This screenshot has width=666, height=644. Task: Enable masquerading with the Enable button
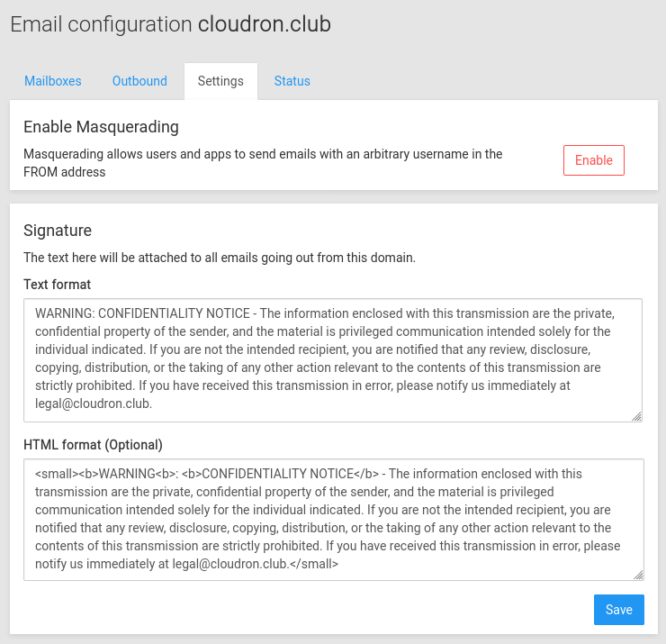[593, 160]
